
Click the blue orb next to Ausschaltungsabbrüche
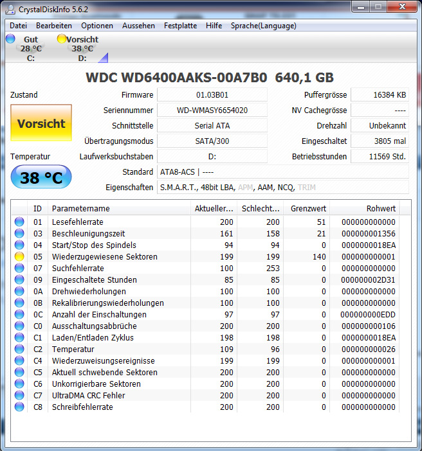click(19, 326)
